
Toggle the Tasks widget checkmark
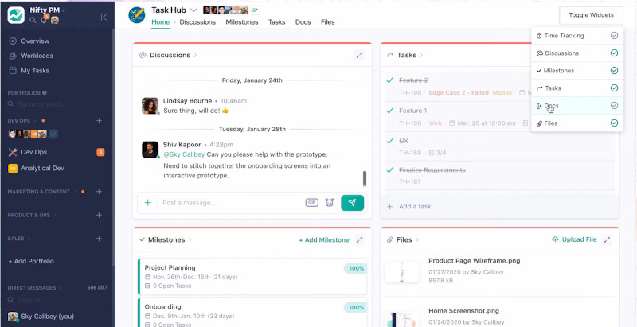(x=614, y=88)
